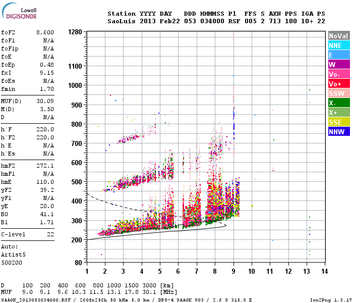Image resolution: width=353 pixels, height=303 pixels.
Task: Click the MUF value 13.1 in the bottom table
Action: [x=114, y=292]
